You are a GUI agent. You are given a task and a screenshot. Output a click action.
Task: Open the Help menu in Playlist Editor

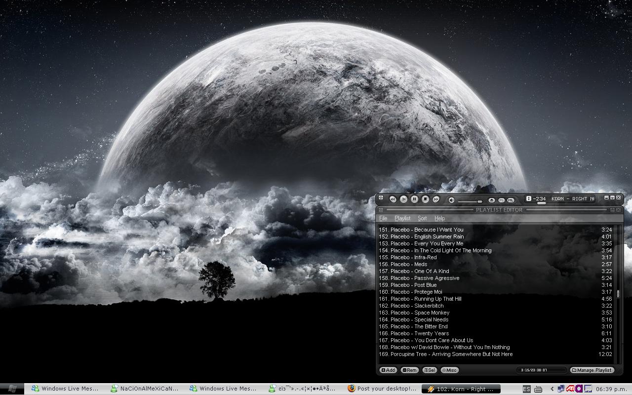[439, 218]
